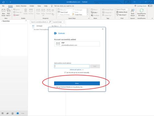Switch to the Home ribbon tab

click(x=10, y=6)
